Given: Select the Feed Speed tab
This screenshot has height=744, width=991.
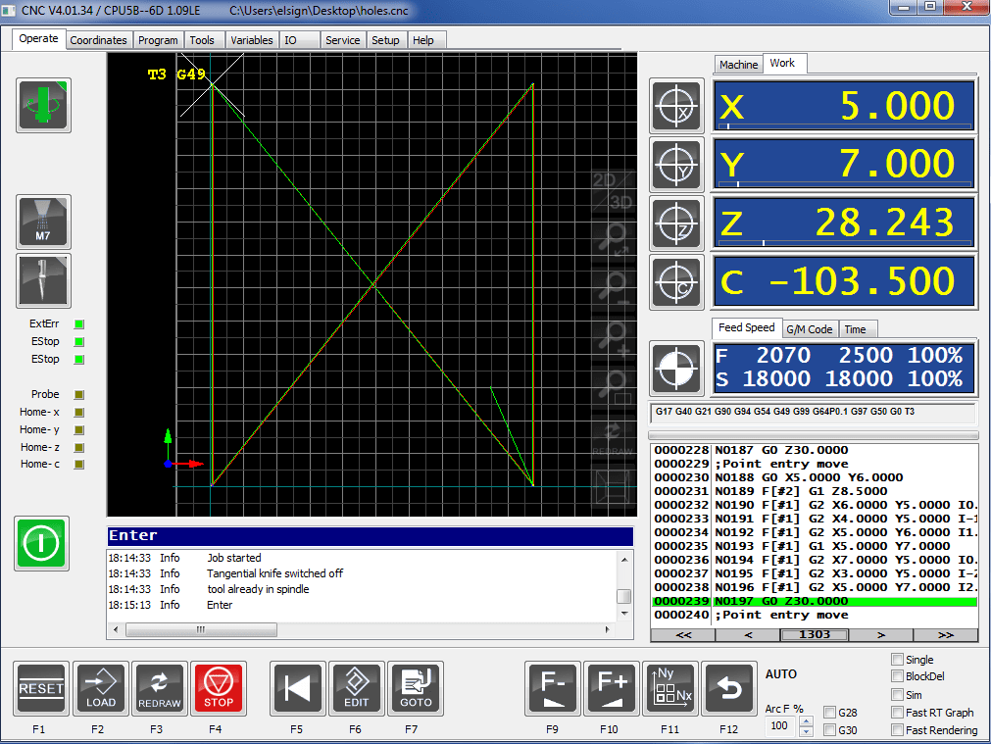Looking at the screenshot, I should pyautogui.click(x=746, y=327).
